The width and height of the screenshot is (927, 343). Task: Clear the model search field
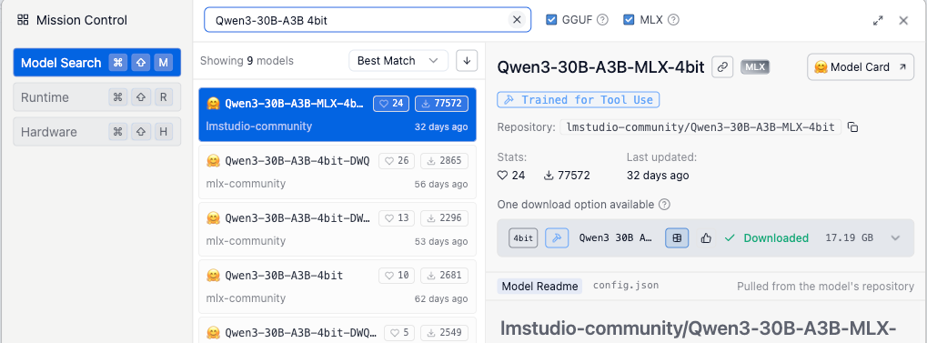coord(517,20)
